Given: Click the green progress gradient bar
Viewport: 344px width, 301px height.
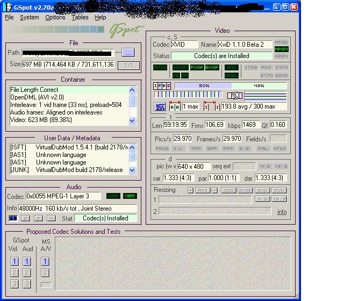Looking at the screenshot, I should pyautogui.click(x=56, y=29).
